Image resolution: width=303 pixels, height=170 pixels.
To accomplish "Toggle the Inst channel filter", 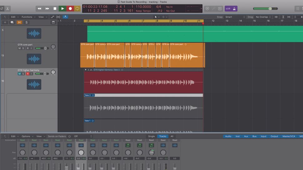I will [x=237, y=136].
